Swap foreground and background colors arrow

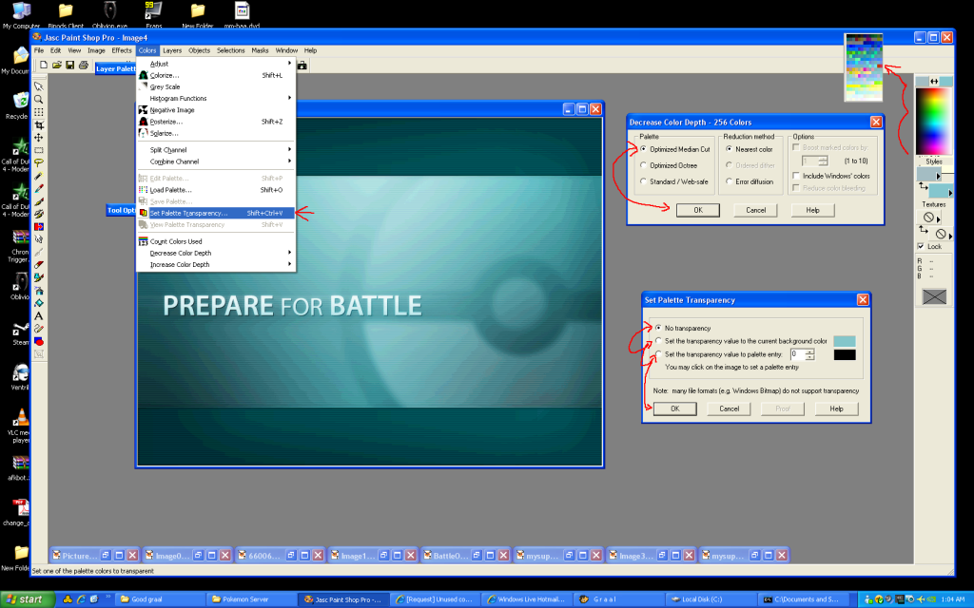pyautogui.click(x=934, y=82)
